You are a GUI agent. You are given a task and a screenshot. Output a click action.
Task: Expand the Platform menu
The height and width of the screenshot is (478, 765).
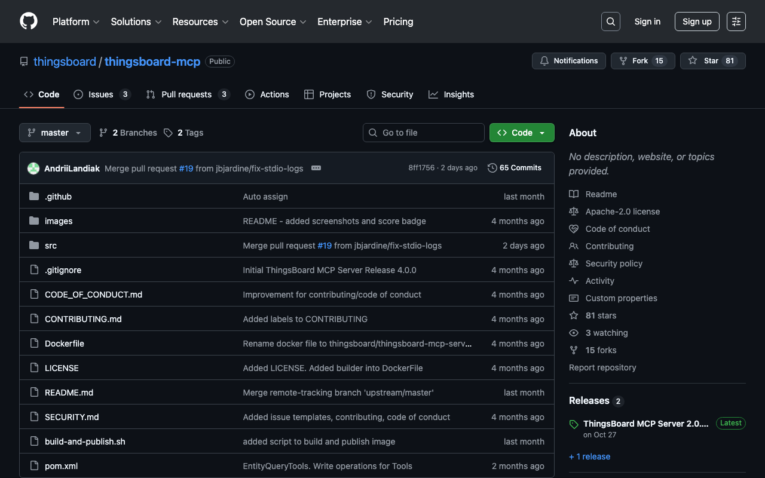pyautogui.click(x=76, y=22)
